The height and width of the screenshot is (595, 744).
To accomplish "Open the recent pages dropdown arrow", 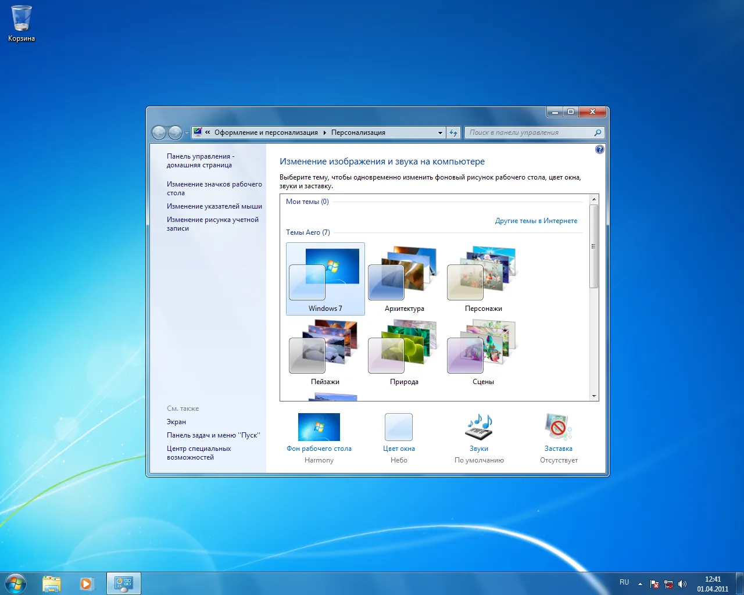I will tap(187, 133).
